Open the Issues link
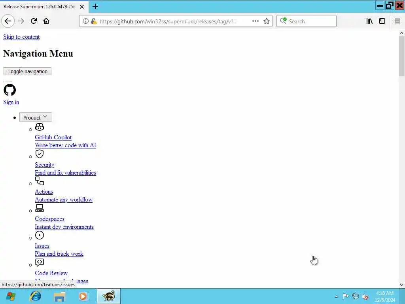This screenshot has height=304, width=405. (x=42, y=246)
